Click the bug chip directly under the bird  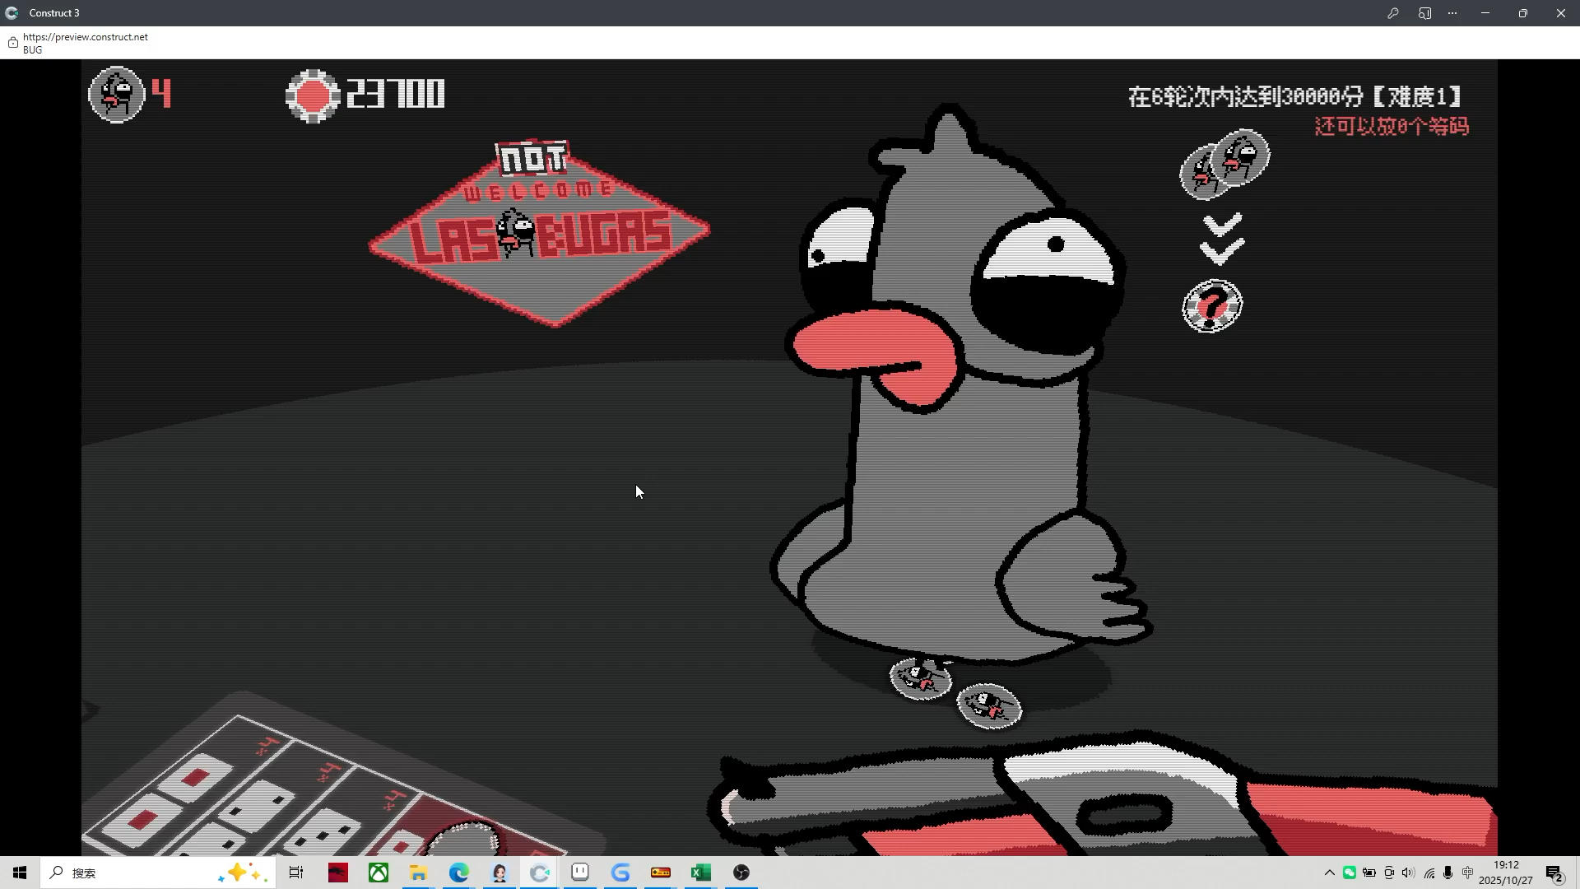click(x=921, y=678)
